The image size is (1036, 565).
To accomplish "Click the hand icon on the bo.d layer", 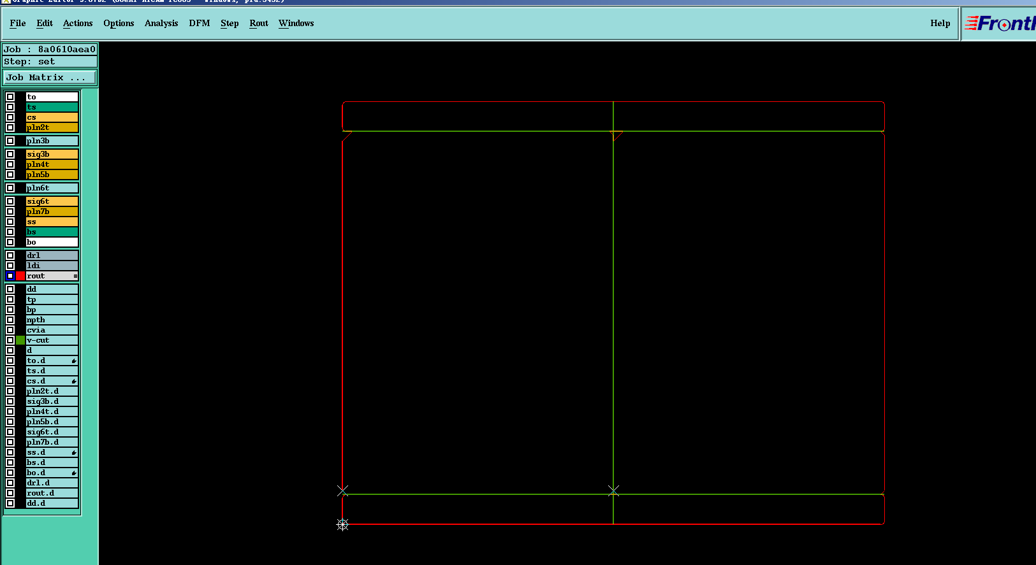I will click(x=74, y=473).
